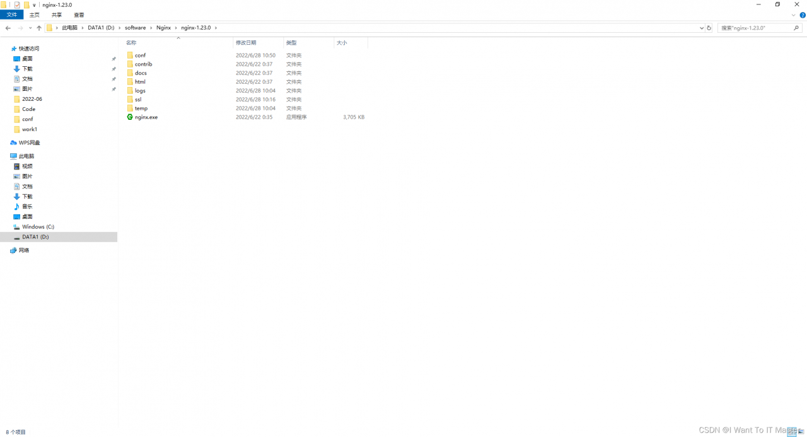Click DATA1 (D:) in the address breadcrumb
807x437 pixels.
click(x=101, y=28)
